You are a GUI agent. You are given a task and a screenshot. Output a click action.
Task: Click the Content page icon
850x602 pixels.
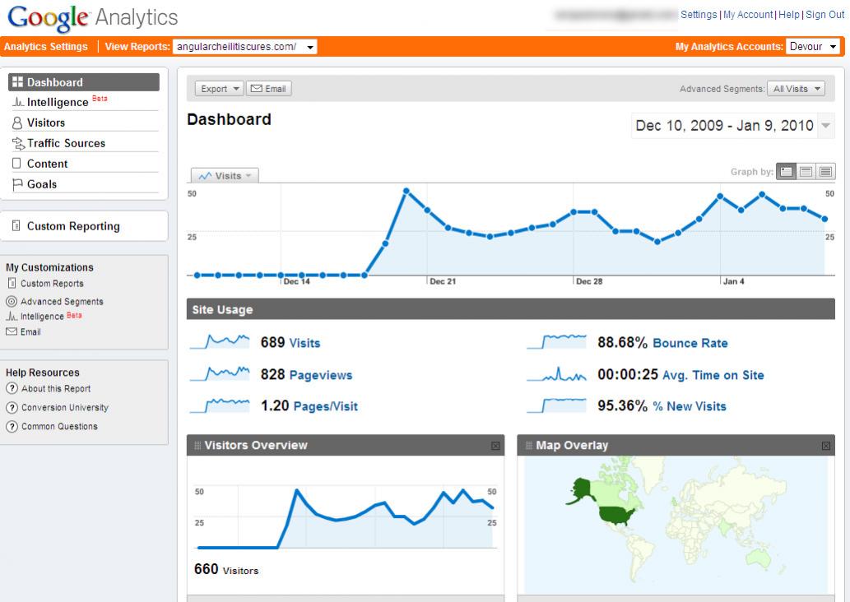16,163
